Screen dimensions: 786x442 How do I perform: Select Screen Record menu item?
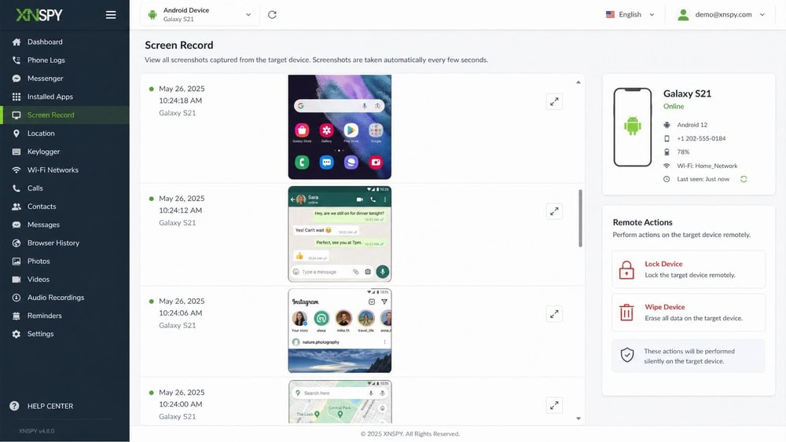coord(64,115)
